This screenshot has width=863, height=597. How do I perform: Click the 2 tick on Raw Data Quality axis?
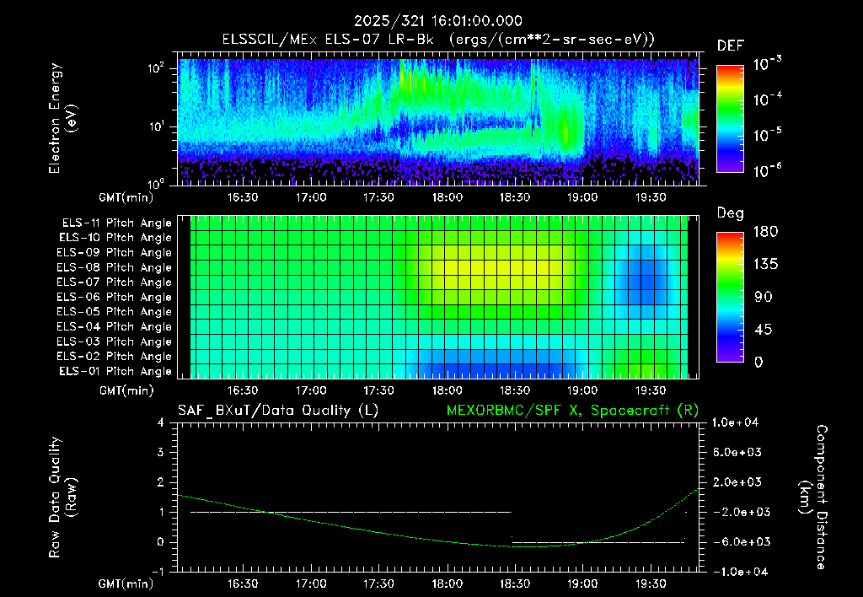tap(160, 482)
